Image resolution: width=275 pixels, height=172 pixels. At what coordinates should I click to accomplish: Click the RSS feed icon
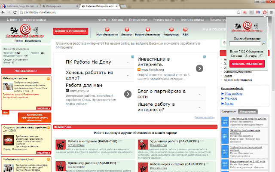[x=185, y=29]
